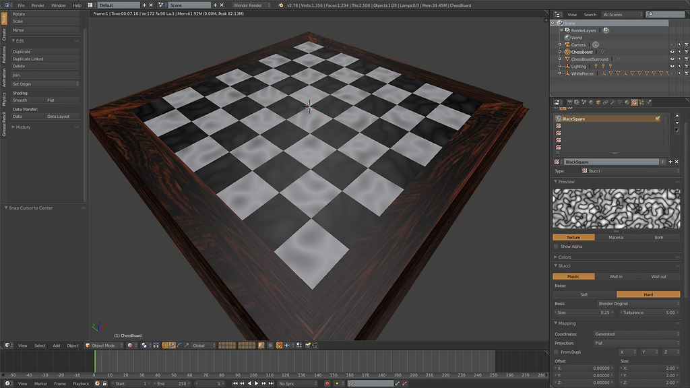
Task: Click the ChessBoard mesh icon in outliner
Action: [567, 52]
